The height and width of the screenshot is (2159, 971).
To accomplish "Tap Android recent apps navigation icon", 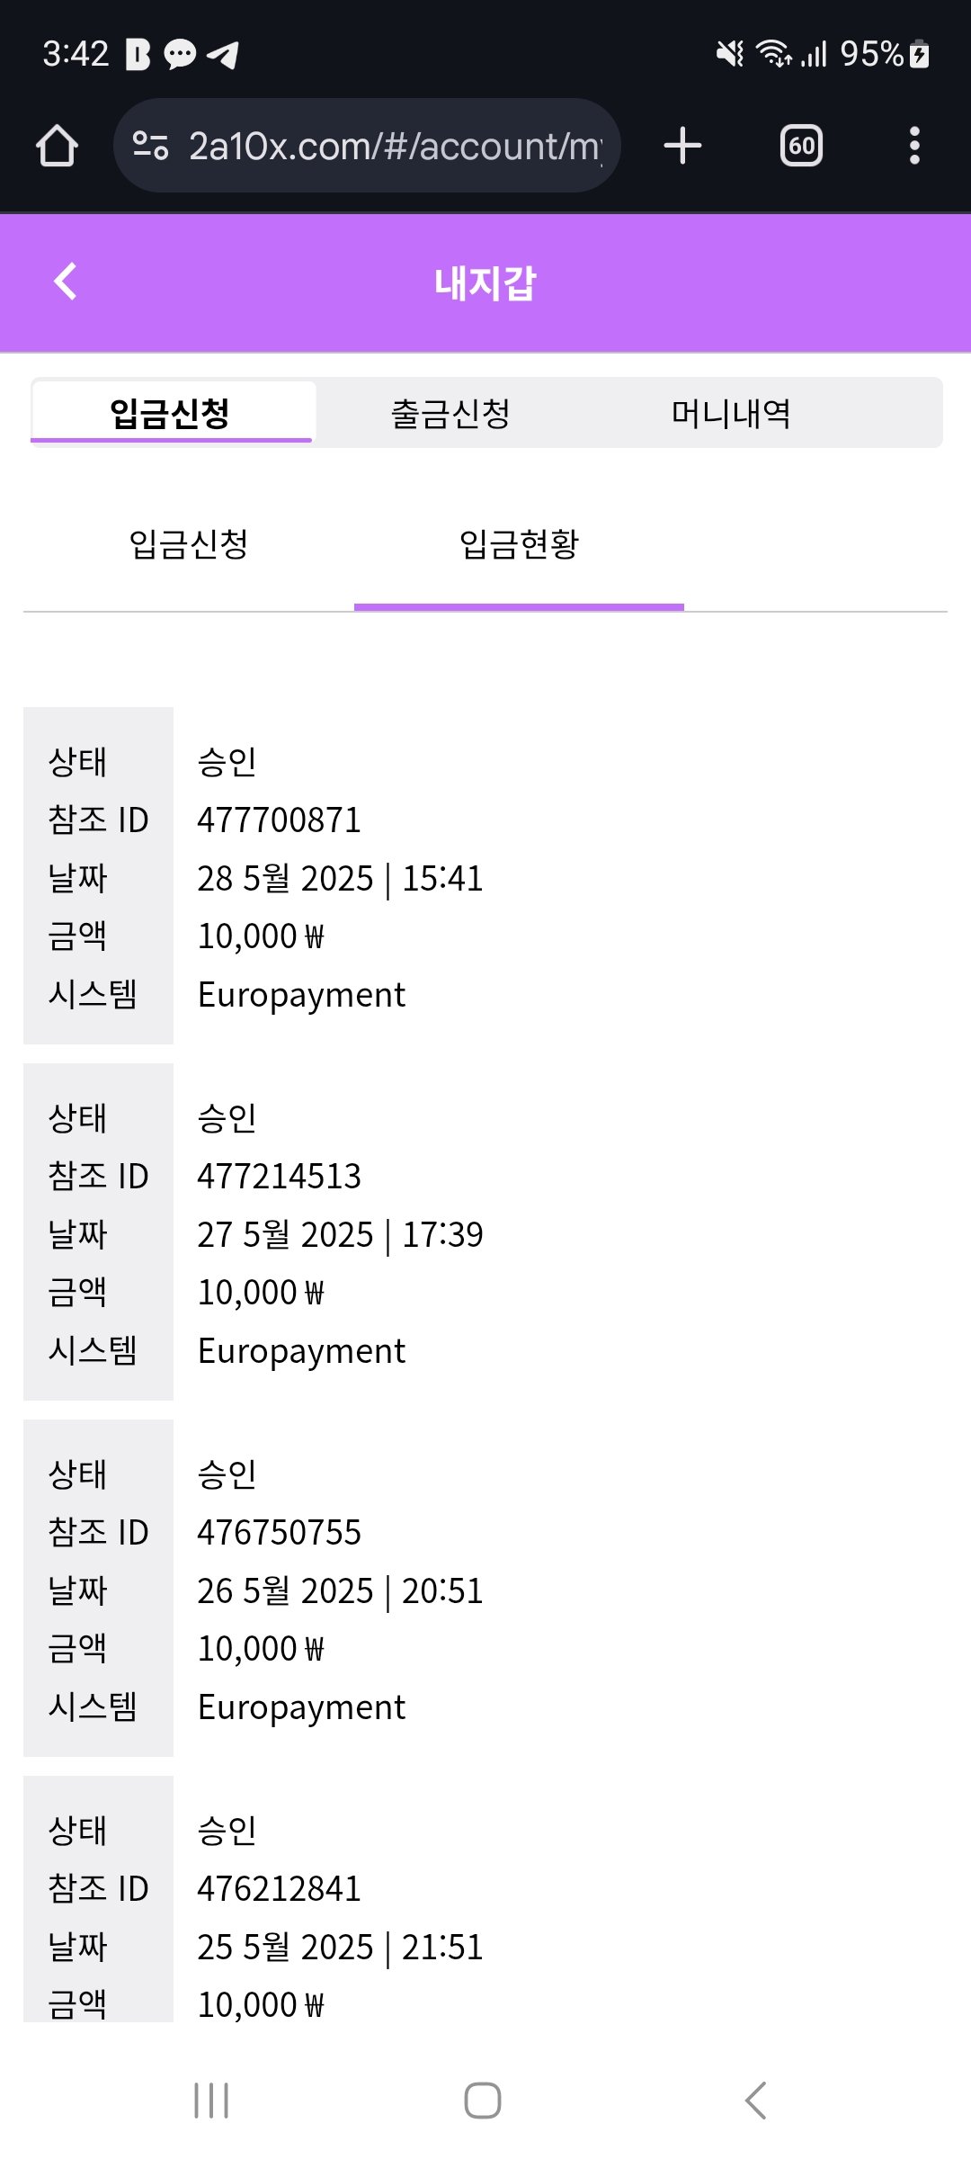I will click(211, 2101).
